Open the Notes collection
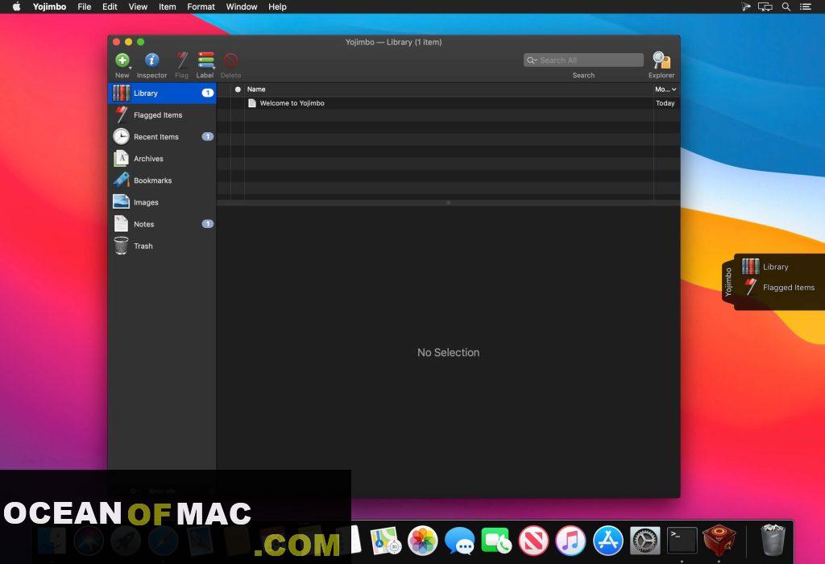825x564 pixels. (x=163, y=224)
